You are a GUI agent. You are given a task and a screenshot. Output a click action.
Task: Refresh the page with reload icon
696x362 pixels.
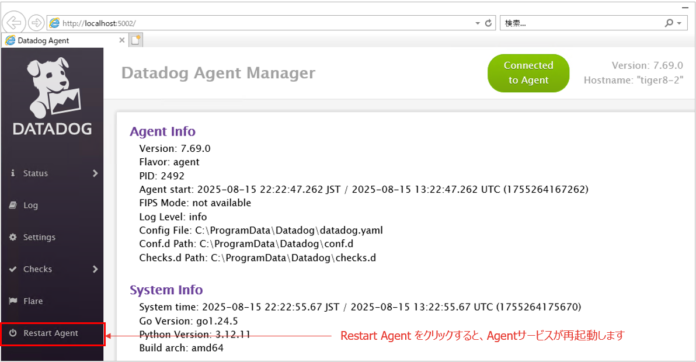tap(488, 23)
